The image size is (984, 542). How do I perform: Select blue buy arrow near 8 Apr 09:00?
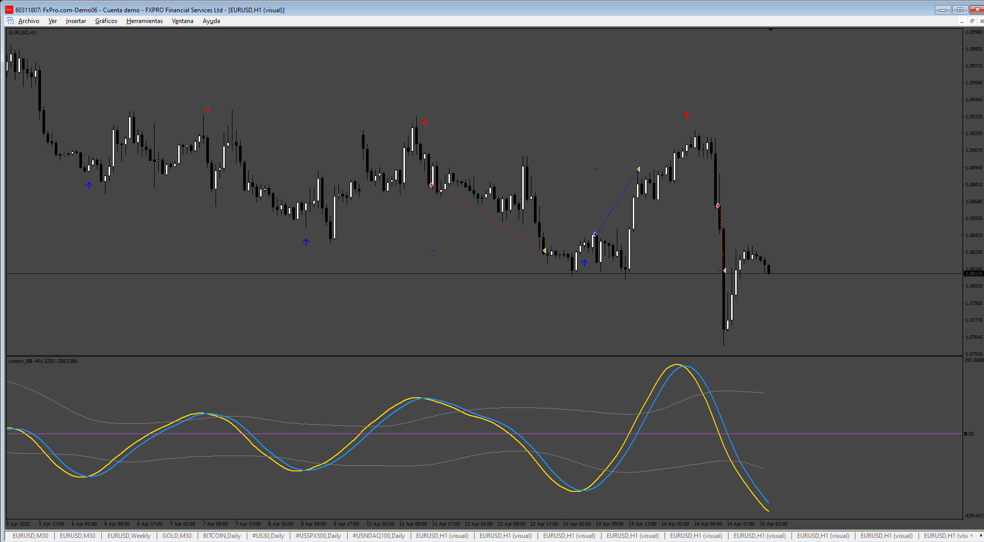[306, 242]
